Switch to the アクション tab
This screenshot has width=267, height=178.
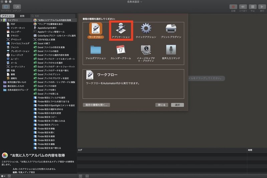[x=7, y=16]
